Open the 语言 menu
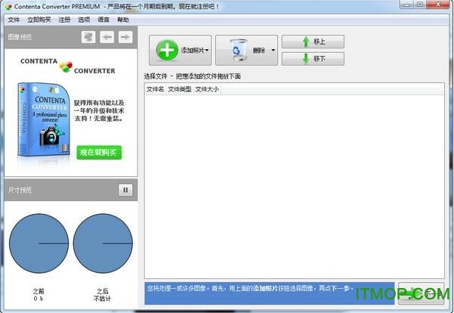The width and height of the screenshot is (454, 313). [x=103, y=20]
